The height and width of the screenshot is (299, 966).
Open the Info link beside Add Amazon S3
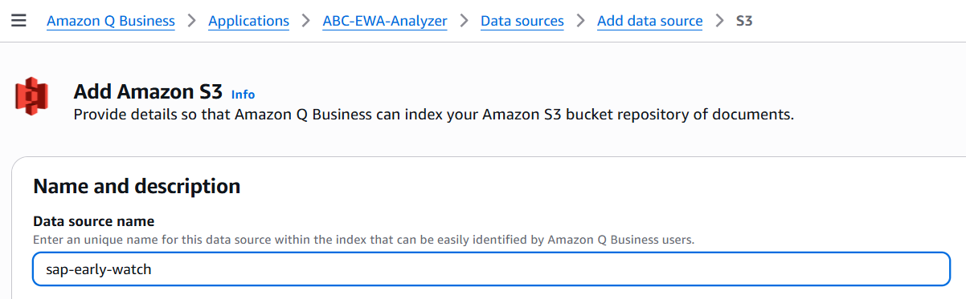[243, 95]
